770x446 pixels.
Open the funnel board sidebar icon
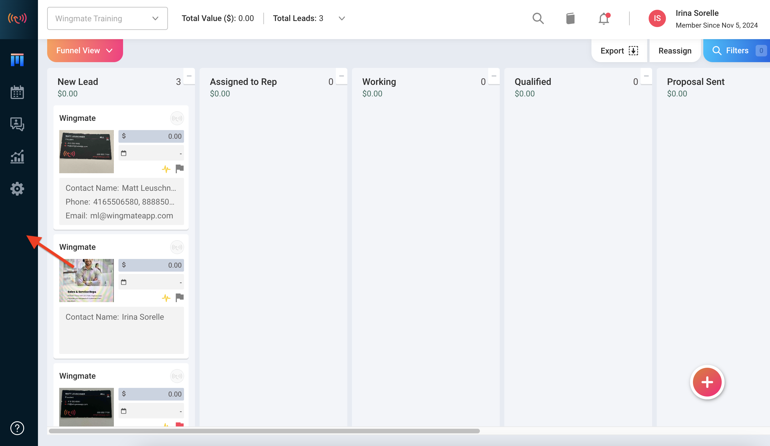(17, 60)
